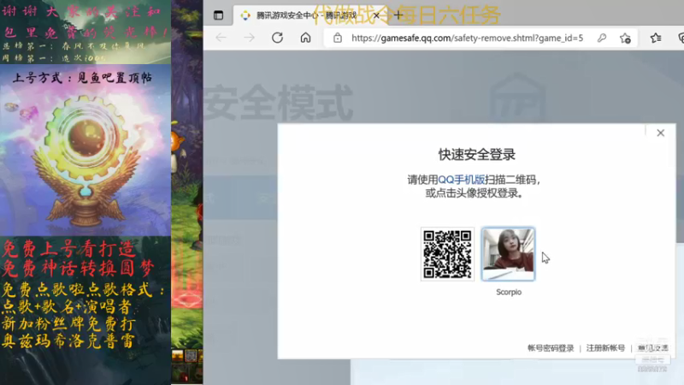Click the login QR code image
Screen dimensions: 684x385
click(x=447, y=254)
